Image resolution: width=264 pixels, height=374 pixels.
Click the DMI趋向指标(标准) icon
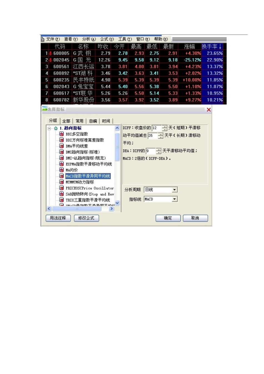point(61,152)
